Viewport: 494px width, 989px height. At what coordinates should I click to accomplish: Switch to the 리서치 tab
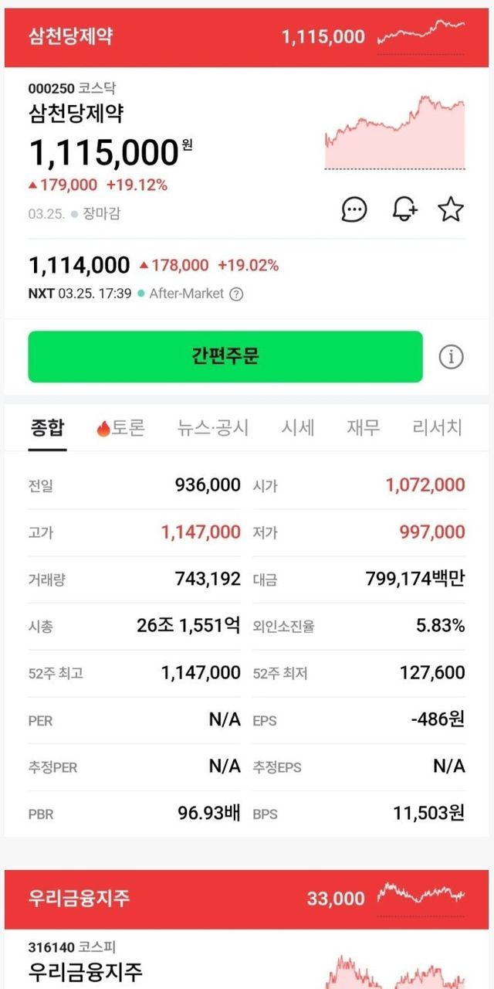437,427
